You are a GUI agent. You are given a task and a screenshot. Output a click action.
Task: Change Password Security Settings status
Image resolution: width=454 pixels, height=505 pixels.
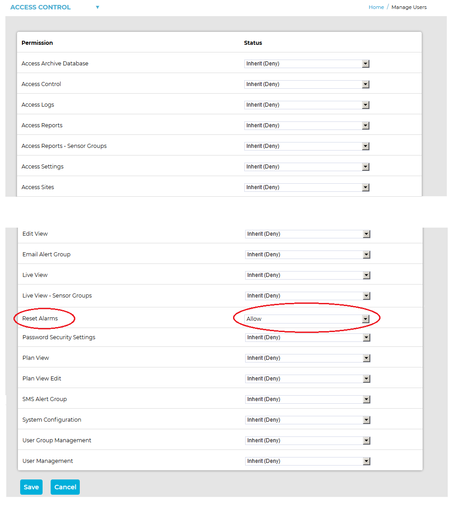307,337
